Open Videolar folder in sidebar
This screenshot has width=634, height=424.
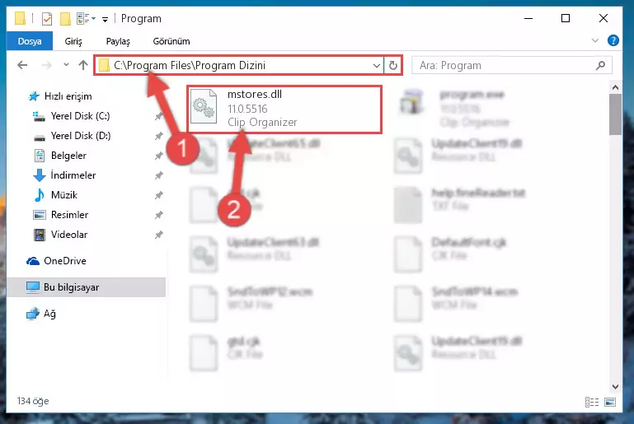[x=60, y=235]
